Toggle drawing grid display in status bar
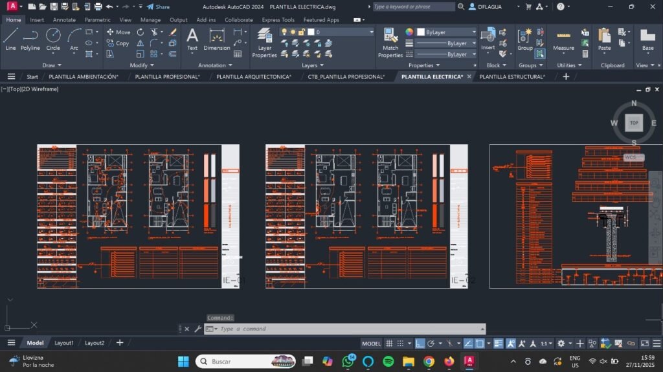Image resolution: width=663 pixels, height=372 pixels. point(389,344)
